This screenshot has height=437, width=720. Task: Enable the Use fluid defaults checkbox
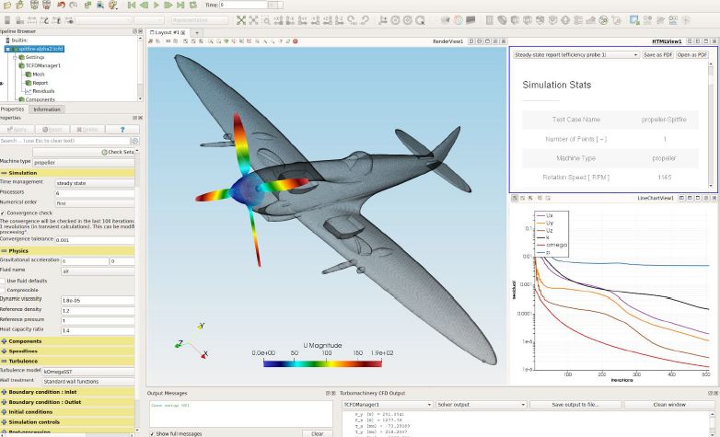tap(3, 281)
